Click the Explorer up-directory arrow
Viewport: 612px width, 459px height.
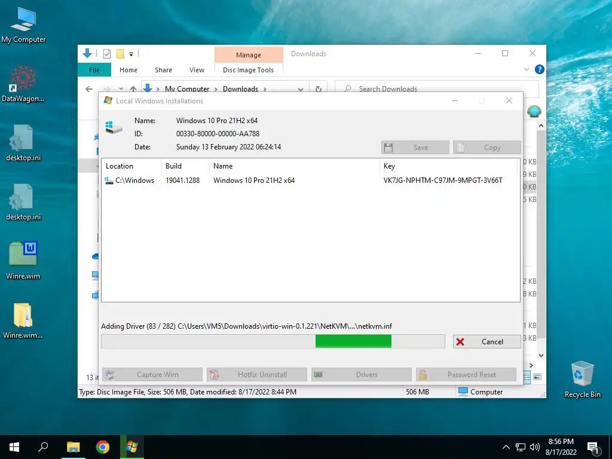pyautogui.click(x=133, y=89)
